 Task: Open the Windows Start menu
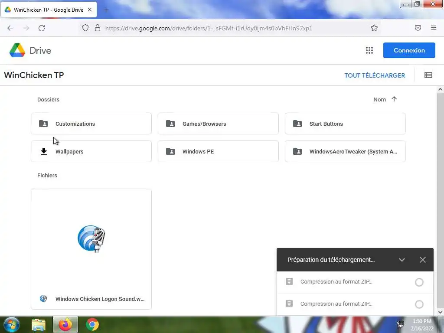click(x=11, y=324)
